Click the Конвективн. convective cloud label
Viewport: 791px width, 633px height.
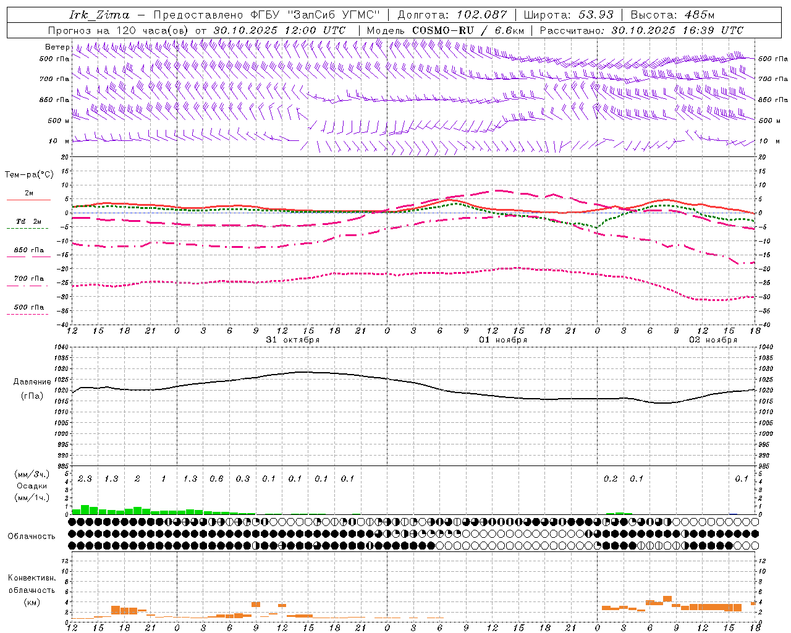32,578
